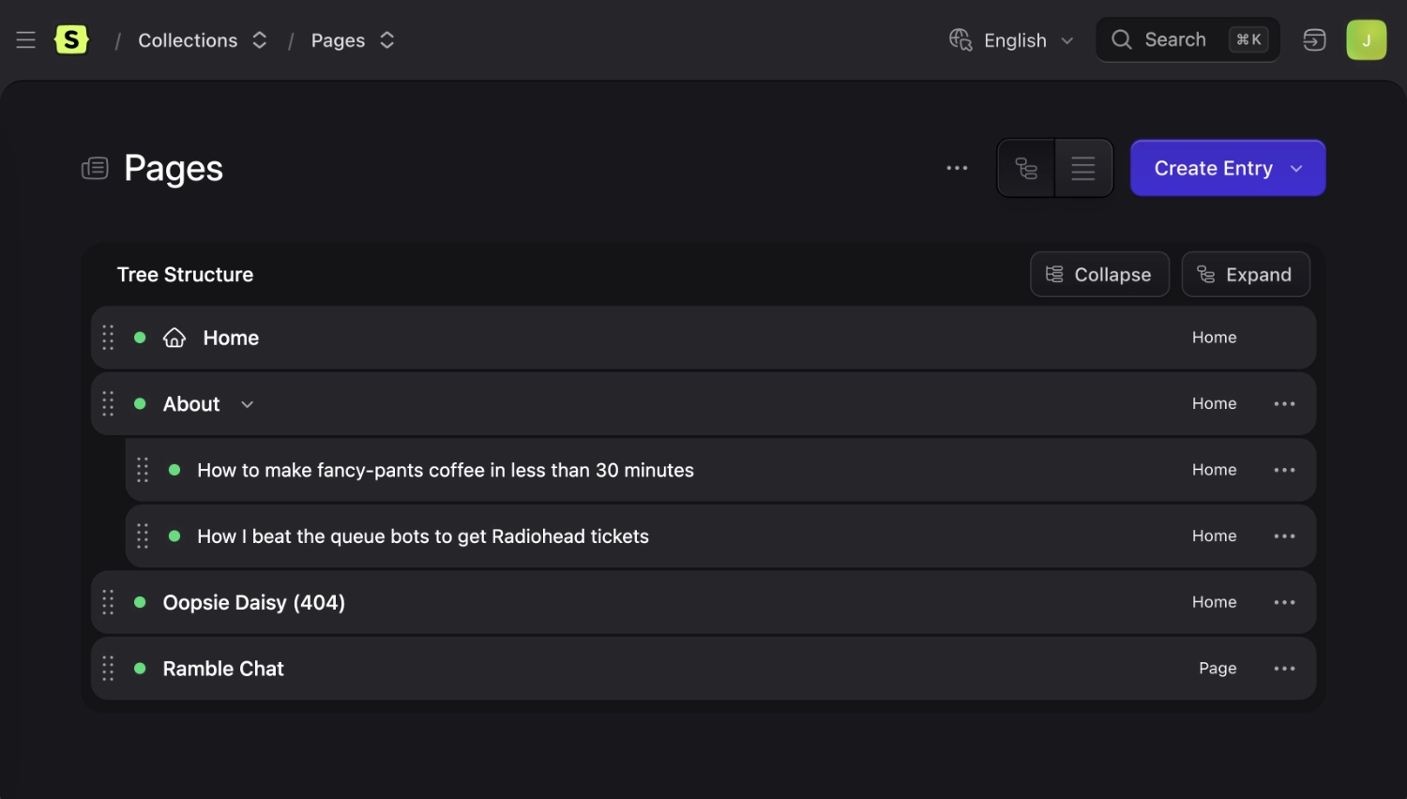Viewport: 1407px width, 799px height.
Task: Click the Statamic logo icon
Action: pyautogui.click(x=71, y=40)
